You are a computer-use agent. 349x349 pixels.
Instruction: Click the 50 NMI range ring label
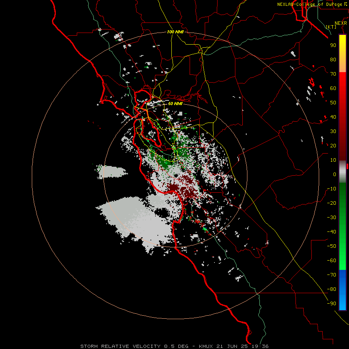click(x=175, y=104)
